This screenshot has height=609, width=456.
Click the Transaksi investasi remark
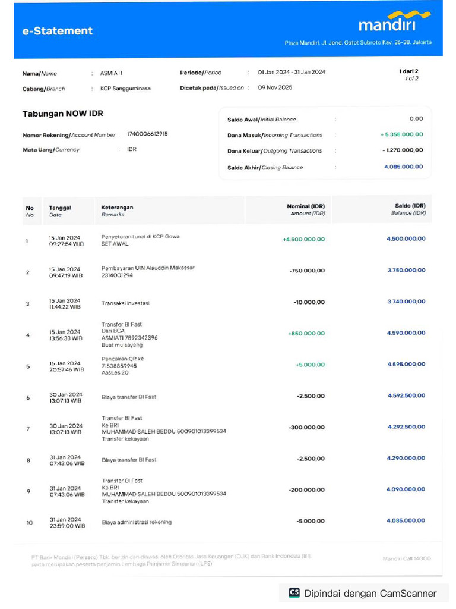pos(125,303)
